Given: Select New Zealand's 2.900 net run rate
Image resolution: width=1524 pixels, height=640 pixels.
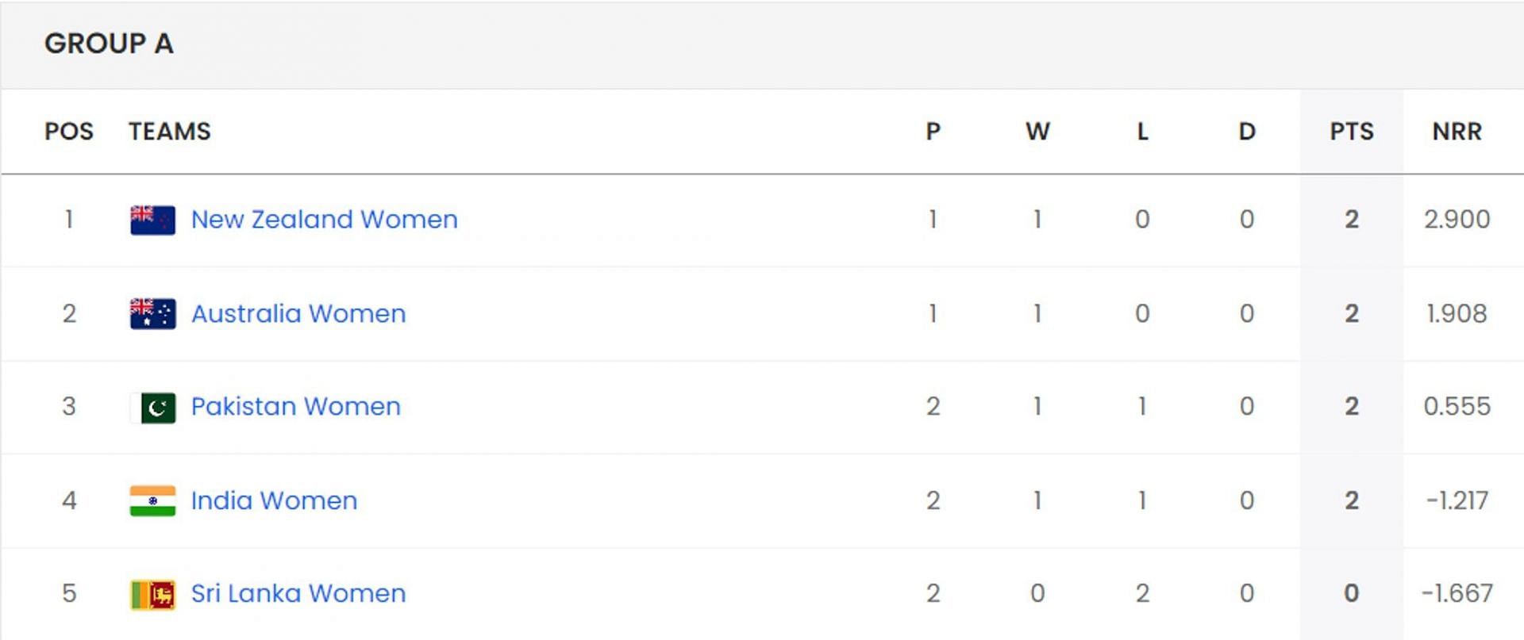Looking at the screenshot, I should coord(1457,219).
